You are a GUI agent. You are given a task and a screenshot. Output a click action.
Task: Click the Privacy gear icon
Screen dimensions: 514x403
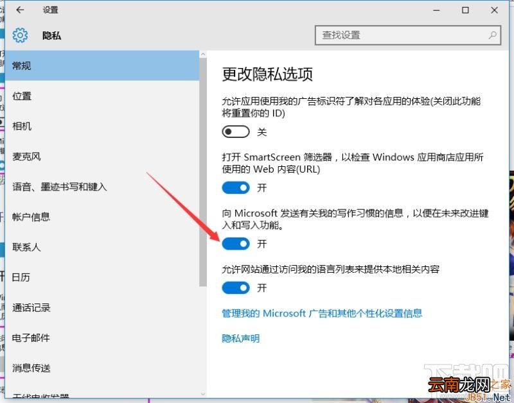[x=20, y=35]
